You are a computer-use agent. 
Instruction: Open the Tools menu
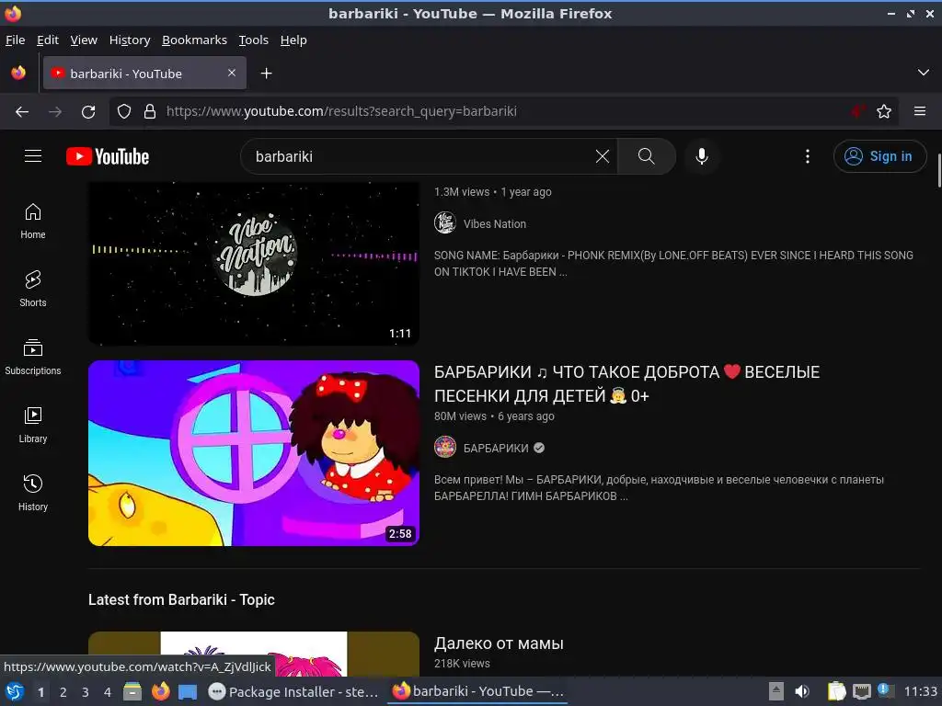tap(254, 40)
